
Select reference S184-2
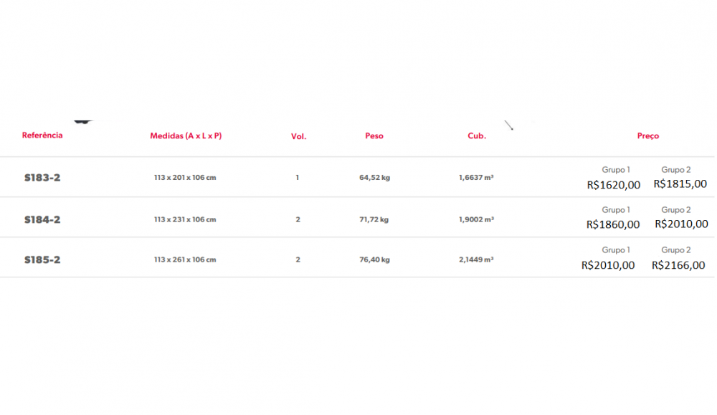point(42,219)
